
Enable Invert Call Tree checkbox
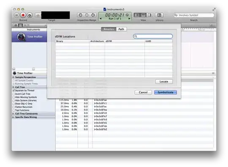[x=14, y=94]
